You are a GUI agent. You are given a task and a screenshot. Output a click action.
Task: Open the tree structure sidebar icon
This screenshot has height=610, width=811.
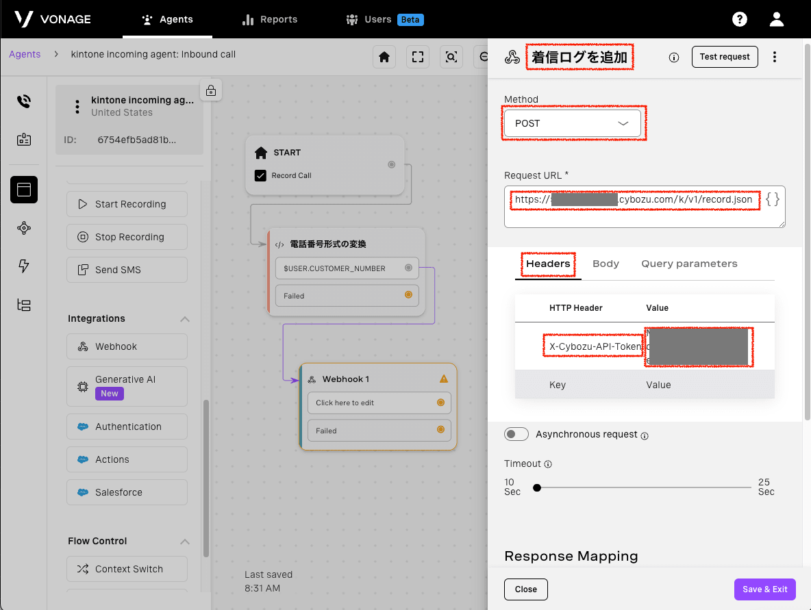pos(24,305)
